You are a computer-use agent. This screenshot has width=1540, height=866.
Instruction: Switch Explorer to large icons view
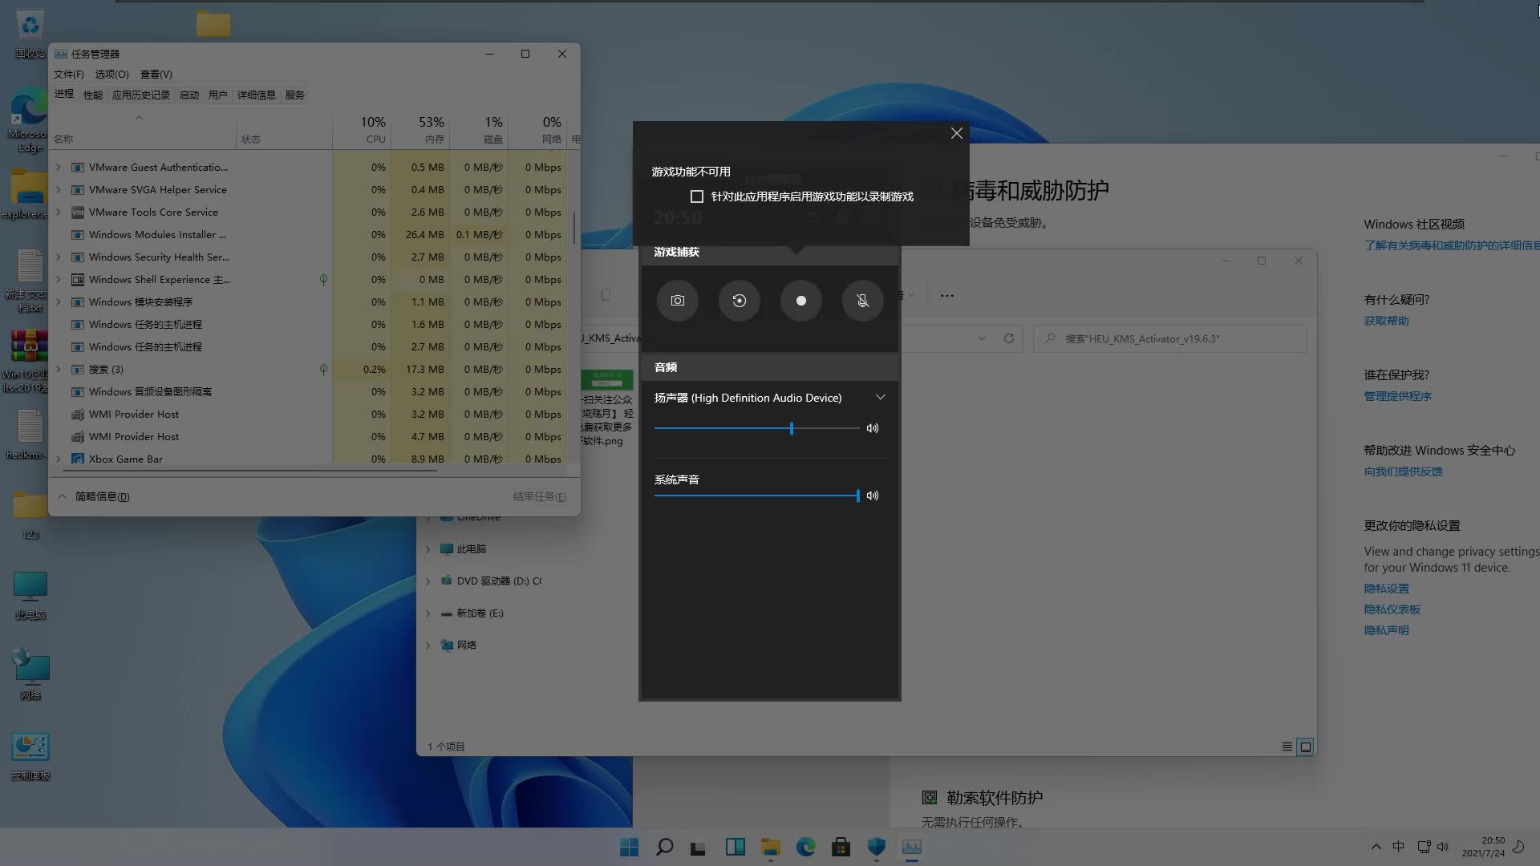click(1306, 747)
